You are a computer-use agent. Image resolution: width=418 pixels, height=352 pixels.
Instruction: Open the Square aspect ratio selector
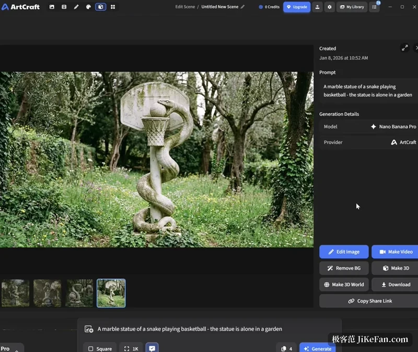pos(100,348)
